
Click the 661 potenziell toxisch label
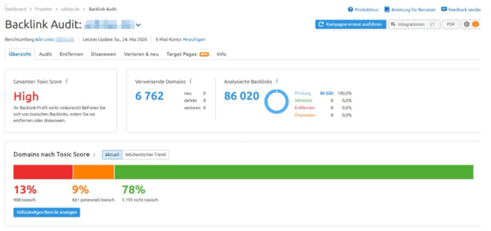point(94,200)
